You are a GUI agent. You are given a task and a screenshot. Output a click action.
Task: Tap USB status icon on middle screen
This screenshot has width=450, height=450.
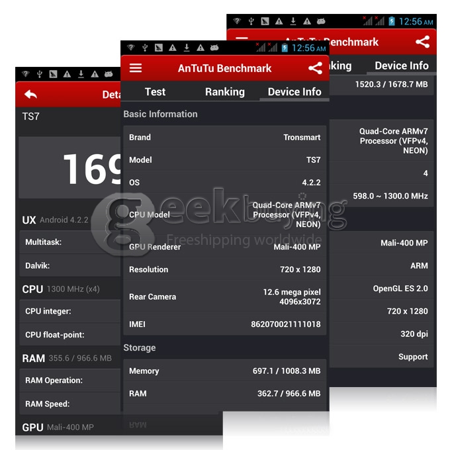145,48
